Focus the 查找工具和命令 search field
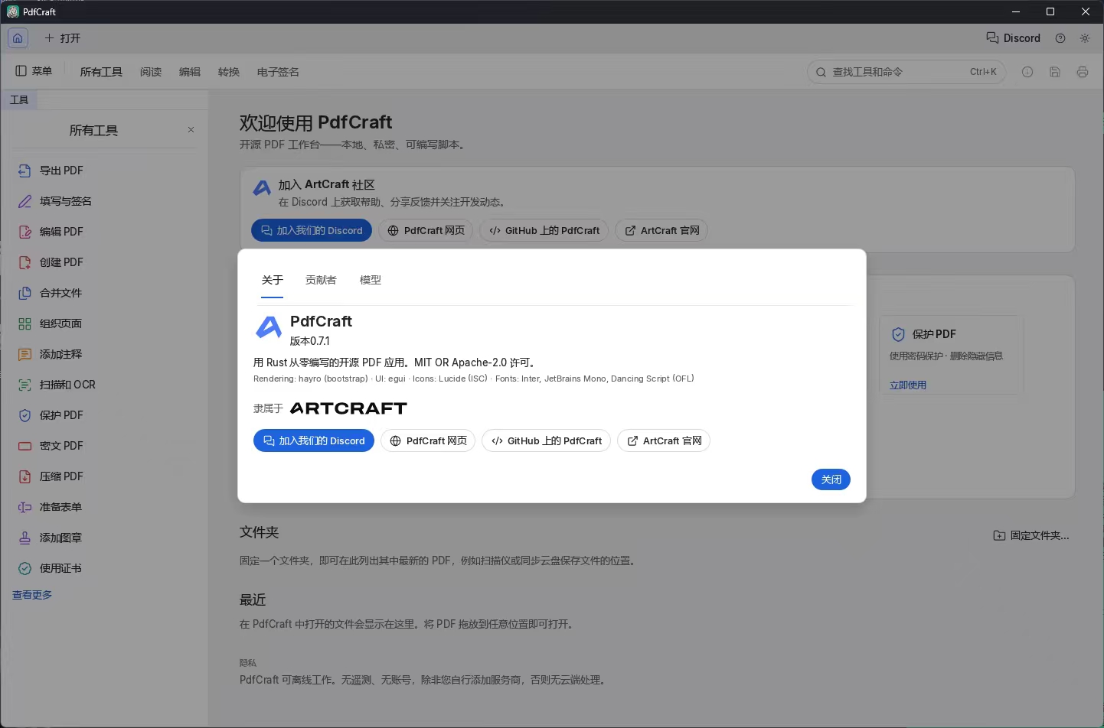 (906, 72)
